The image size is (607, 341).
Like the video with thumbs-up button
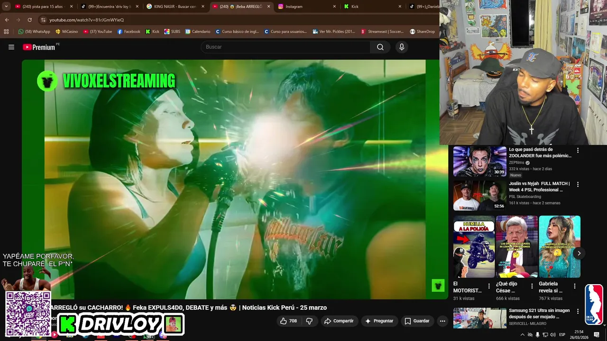pyautogui.click(x=288, y=321)
